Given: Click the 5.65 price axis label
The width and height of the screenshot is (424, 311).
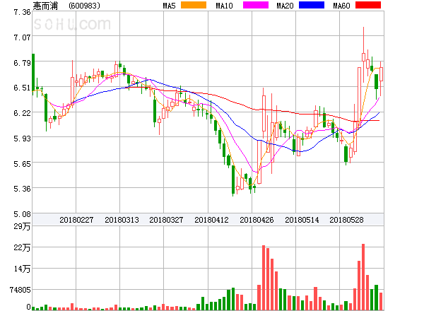Looking at the screenshot, I should [22, 164].
